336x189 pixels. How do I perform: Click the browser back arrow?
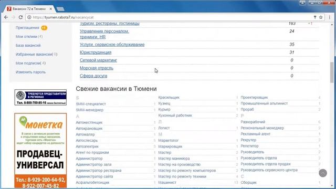click(6, 17)
